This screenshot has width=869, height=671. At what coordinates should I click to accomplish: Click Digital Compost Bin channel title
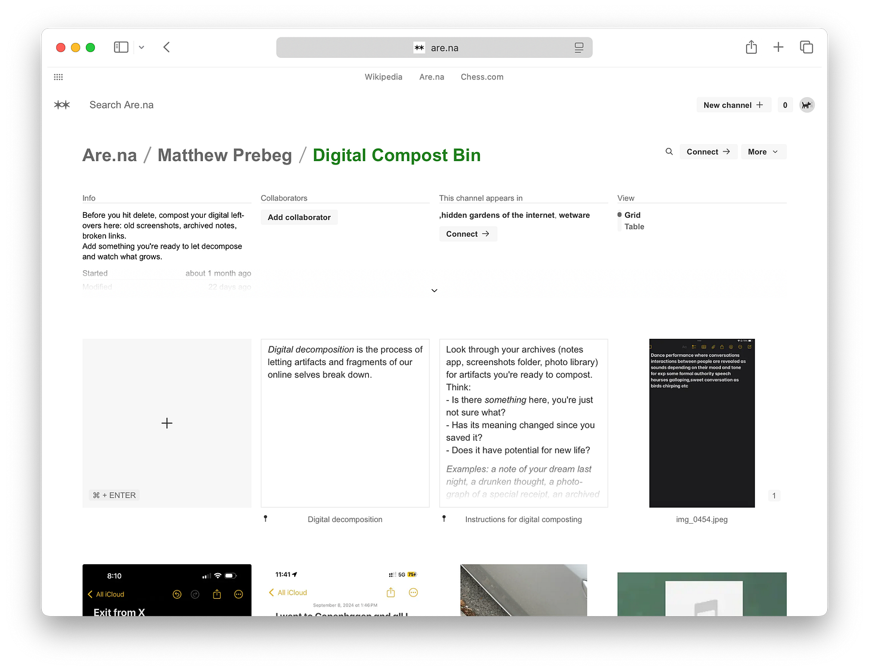point(397,155)
